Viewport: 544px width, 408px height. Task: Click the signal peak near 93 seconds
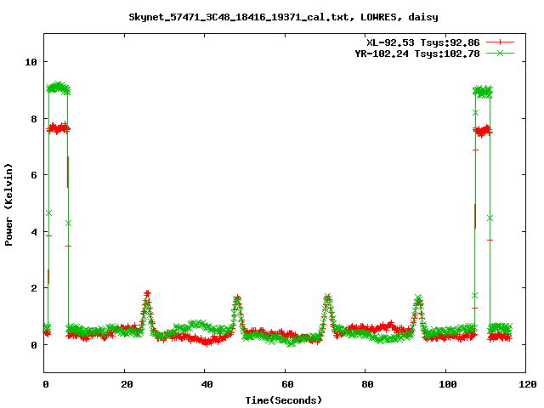coord(418,300)
